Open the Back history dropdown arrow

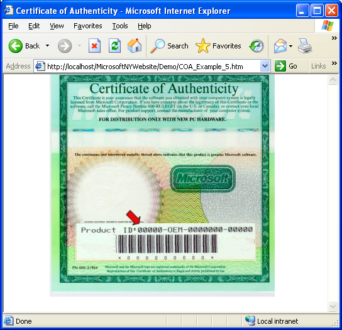pos(47,46)
